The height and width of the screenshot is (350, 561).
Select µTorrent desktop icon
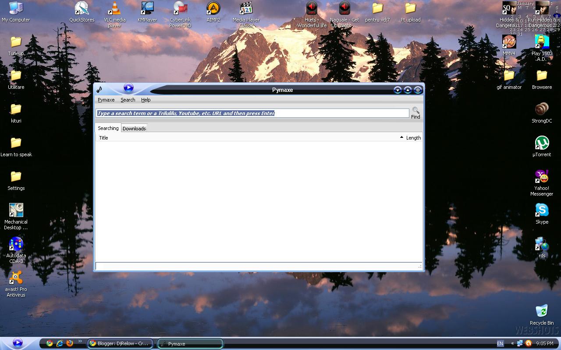pyautogui.click(x=542, y=147)
